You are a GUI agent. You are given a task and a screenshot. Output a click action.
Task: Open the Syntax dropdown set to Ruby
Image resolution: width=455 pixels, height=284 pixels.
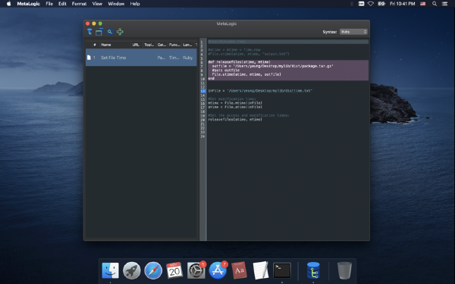coord(353,32)
